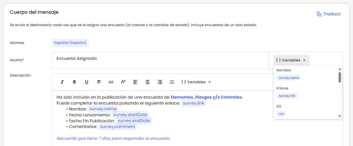
Task: Toggle italic formatting in the editor toolbar
Action: (x=62, y=82)
